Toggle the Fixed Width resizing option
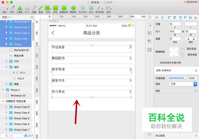 click(x=183, y=49)
